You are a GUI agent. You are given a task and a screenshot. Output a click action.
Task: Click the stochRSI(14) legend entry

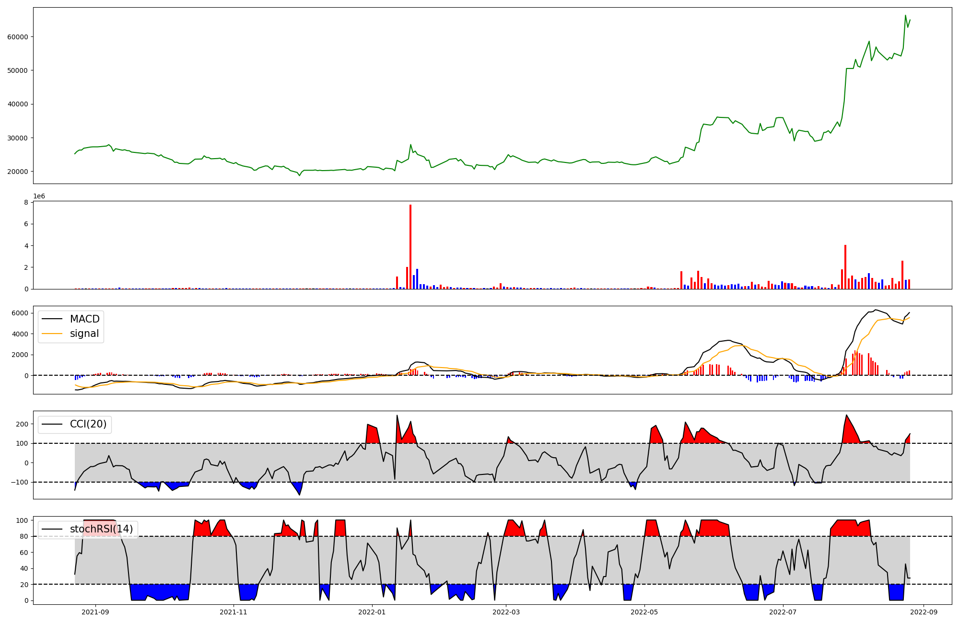click(x=101, y=529)
